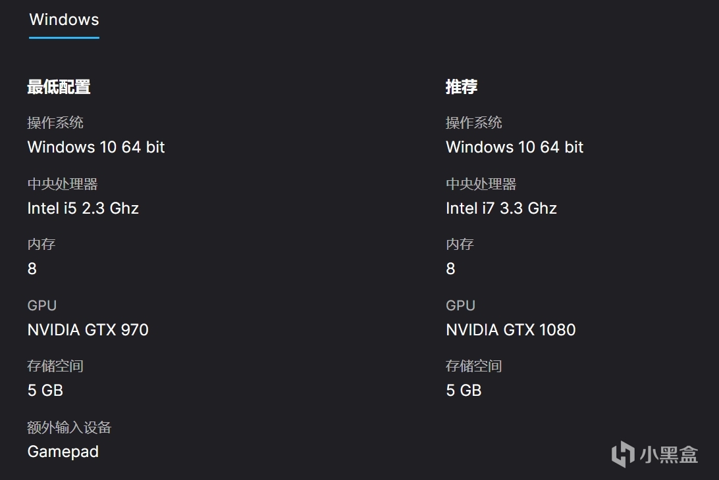Click the 最低配置 heading
Image resolution: width=719 pixels, height=480 pixels.
pyautogui.click(x=59, y=87)
